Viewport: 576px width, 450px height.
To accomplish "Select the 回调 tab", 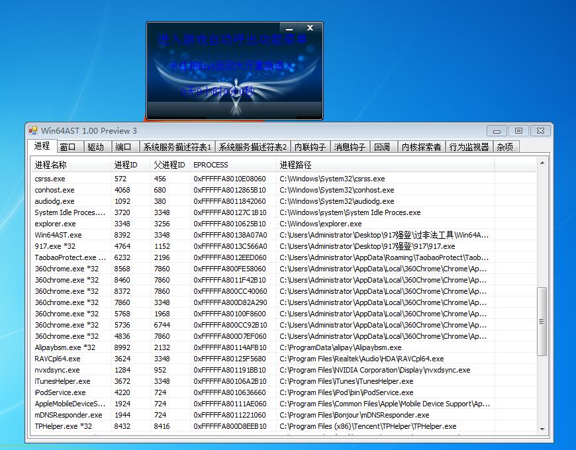I will 383,147.
